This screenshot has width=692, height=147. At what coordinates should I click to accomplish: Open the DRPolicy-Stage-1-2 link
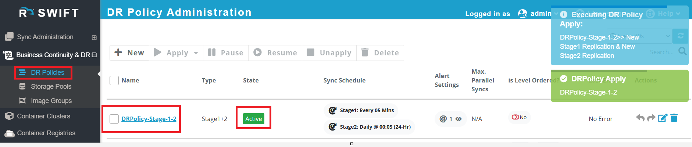[149, 119]
